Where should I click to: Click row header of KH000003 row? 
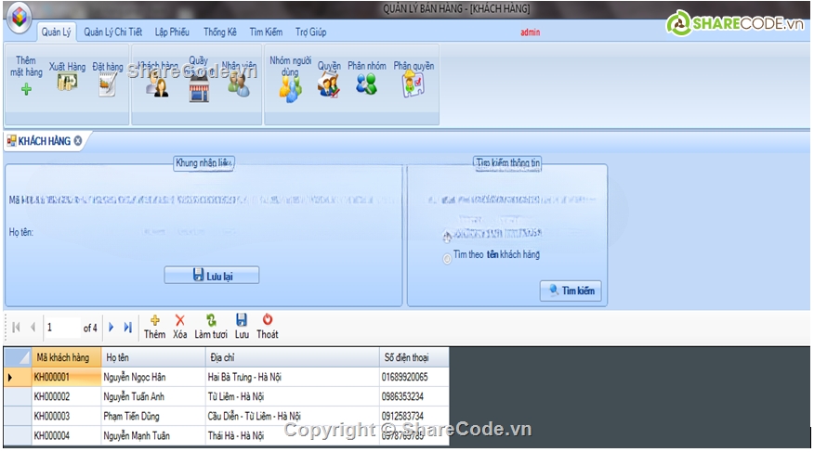pyautogui.click(x=18, y=416)
